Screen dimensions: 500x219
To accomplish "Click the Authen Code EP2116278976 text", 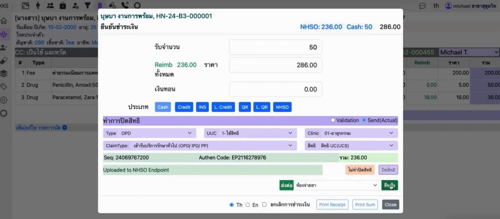I will tap(232, 157).
